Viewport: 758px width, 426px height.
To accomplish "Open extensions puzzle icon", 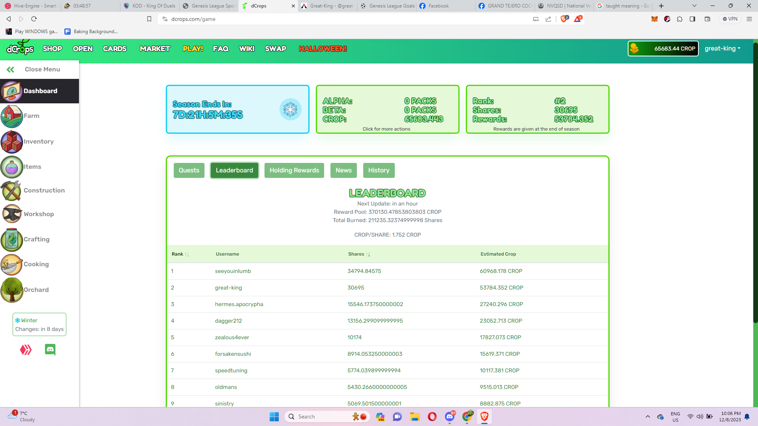I will tap(680, 19).
